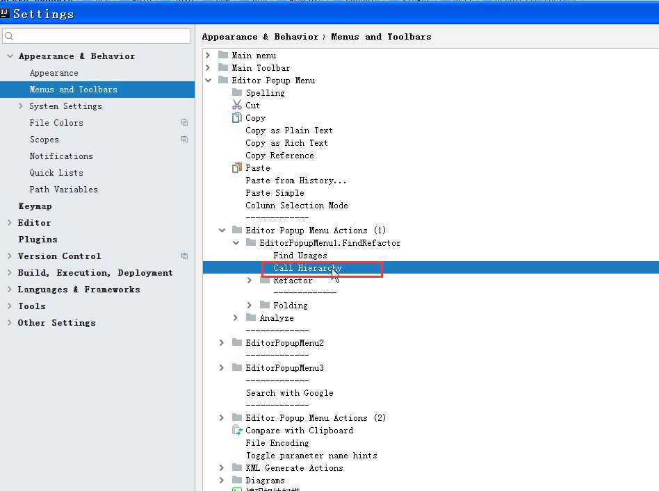Screen dimensions: 659x491
Task: Collapse Editor Popup Menu Actions (1)
Action: (222, 230)
